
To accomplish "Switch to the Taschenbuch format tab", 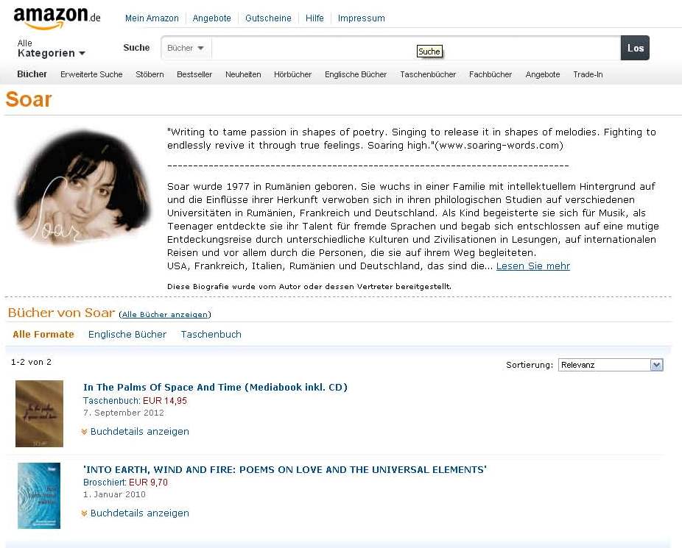I will 211,335.
